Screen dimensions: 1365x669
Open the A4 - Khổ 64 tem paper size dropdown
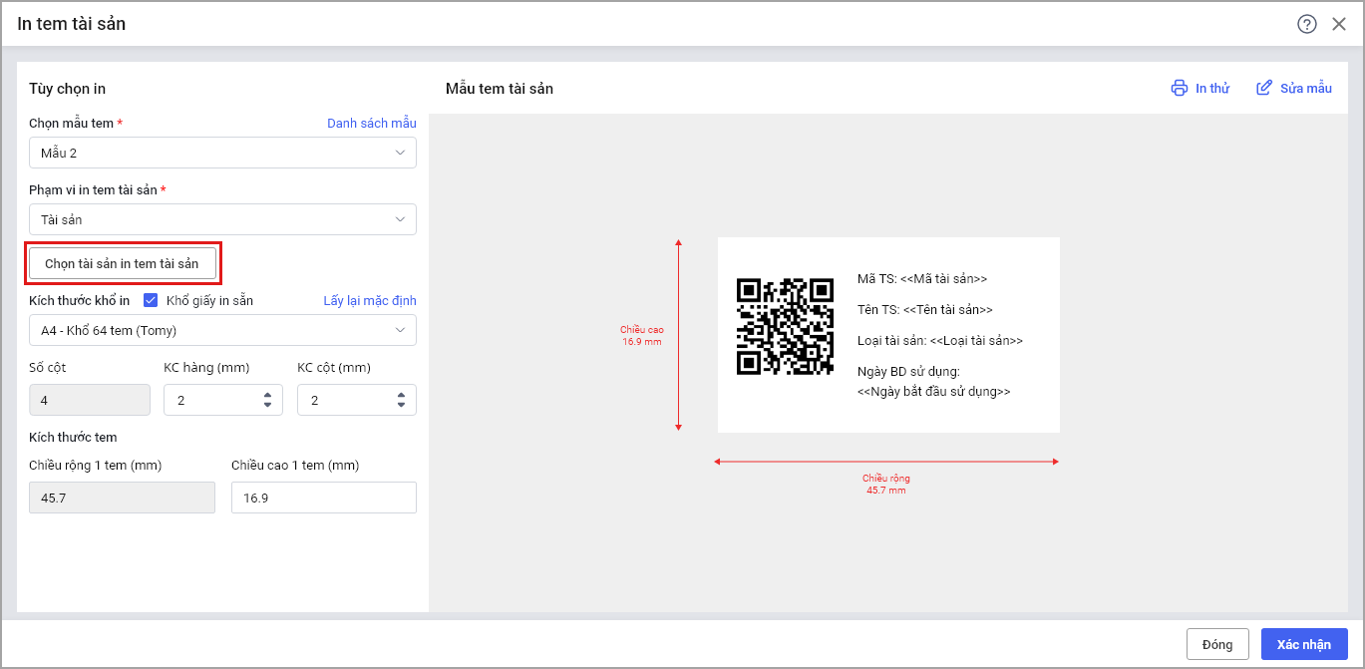click(x=222, y=330)
